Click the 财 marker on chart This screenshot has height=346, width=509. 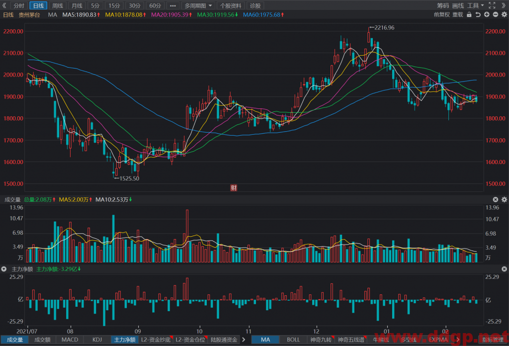[x=234, y=188]
